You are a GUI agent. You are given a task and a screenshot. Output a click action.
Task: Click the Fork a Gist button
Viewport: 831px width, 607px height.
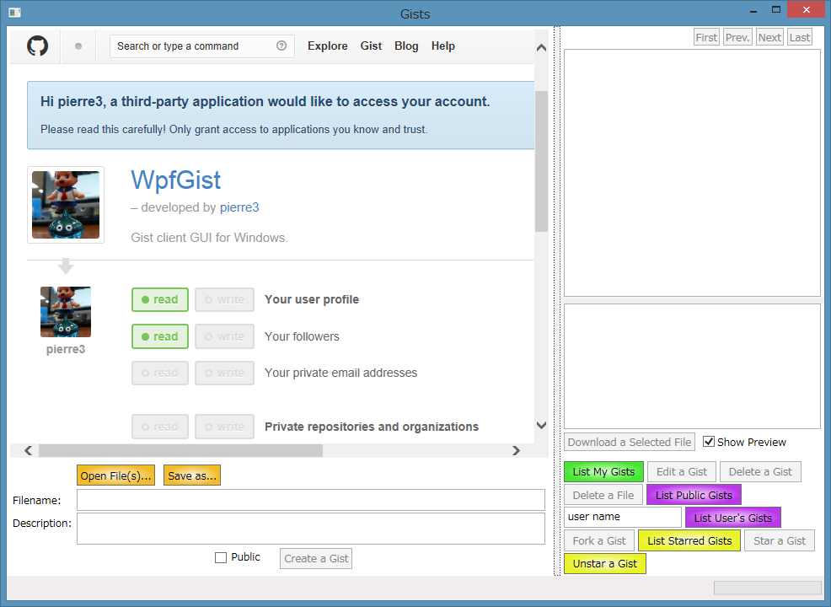tap(599, 540)
